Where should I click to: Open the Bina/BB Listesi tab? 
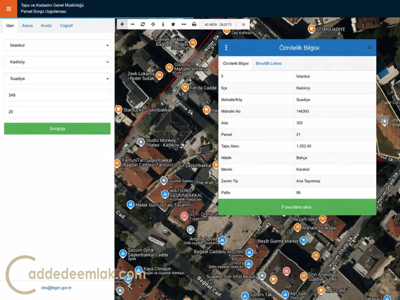click(269, 63)
